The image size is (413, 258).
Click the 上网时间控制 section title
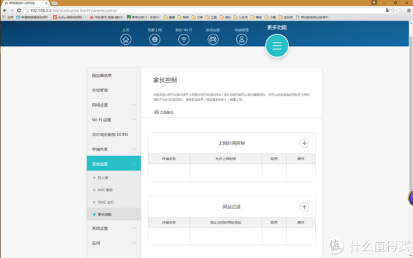(231, 143)
